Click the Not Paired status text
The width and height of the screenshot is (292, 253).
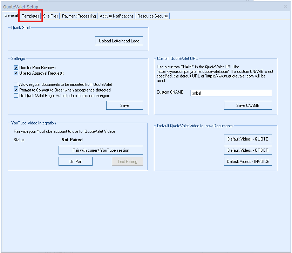tap(72, 139)
